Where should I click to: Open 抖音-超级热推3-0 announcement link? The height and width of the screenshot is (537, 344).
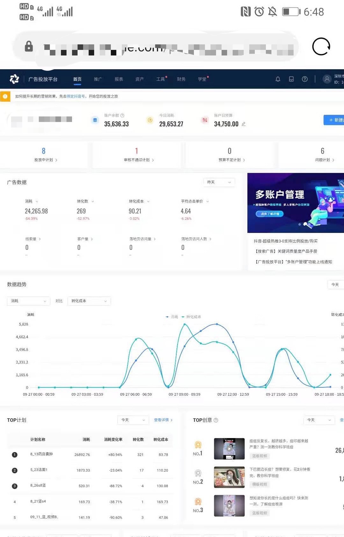pyautogui.click(x=286, y=241)
